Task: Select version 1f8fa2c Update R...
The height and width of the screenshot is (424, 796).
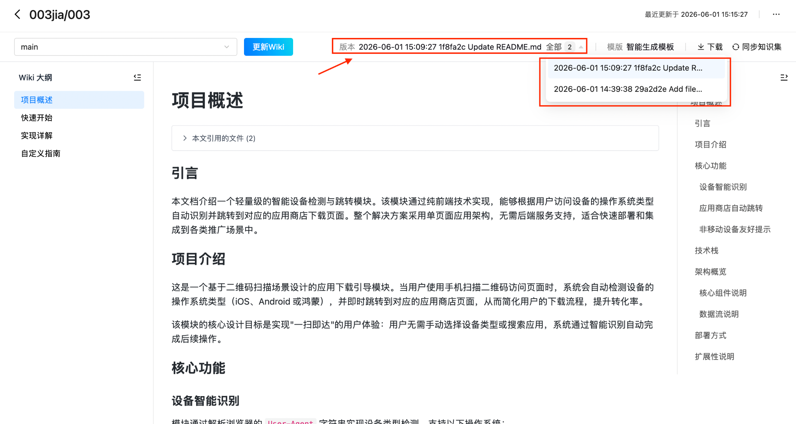Action: point(636,68)
